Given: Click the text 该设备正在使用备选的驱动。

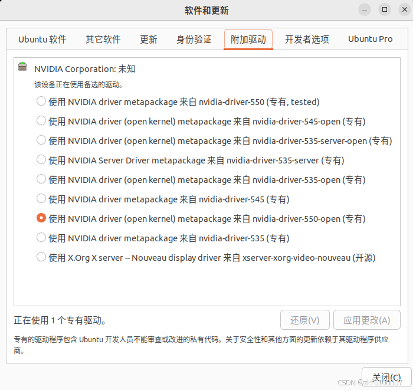Looking at the screenshot, I should pos(78,85).
